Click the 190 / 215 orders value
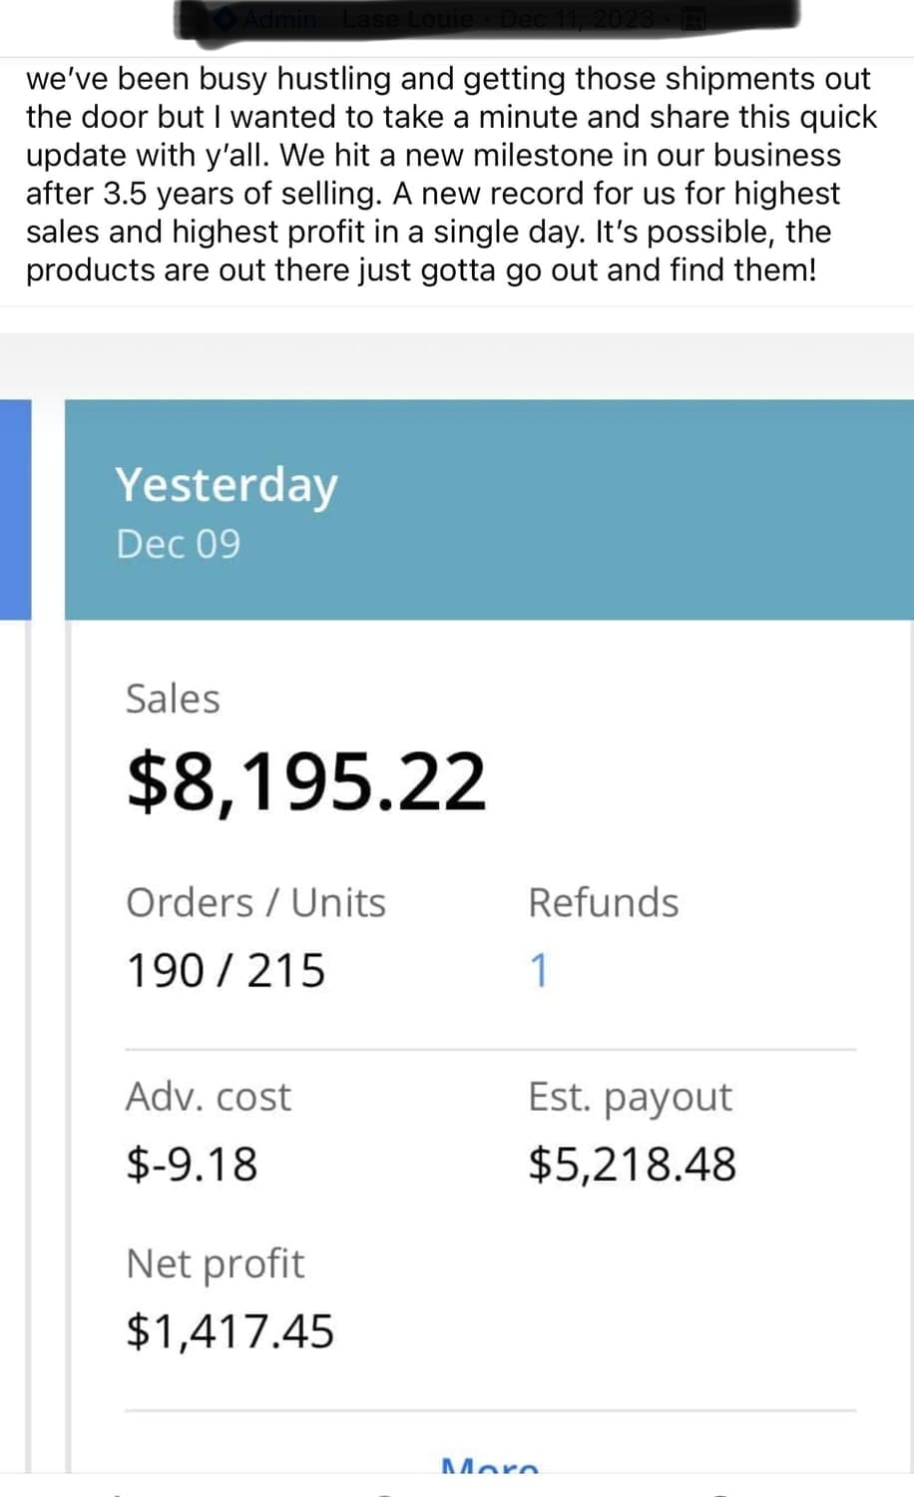Viewport: 914px width, 1497px height. click(226, 970)
